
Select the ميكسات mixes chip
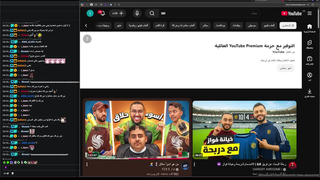[x=236, y=25]
